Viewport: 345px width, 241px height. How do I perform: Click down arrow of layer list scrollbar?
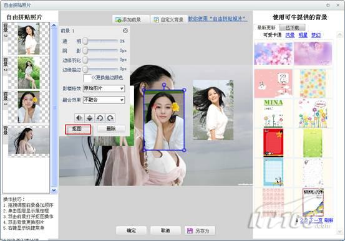(54, 190)
